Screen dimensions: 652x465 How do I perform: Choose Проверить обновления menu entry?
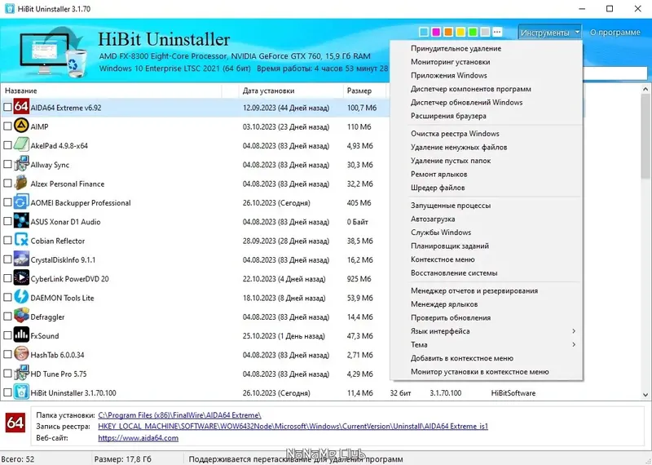tap(487, 317)
